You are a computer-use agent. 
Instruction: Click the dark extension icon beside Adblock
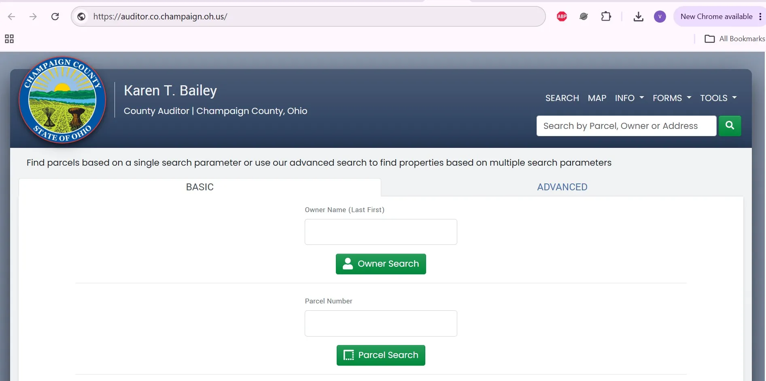click(x=584, y=17)
